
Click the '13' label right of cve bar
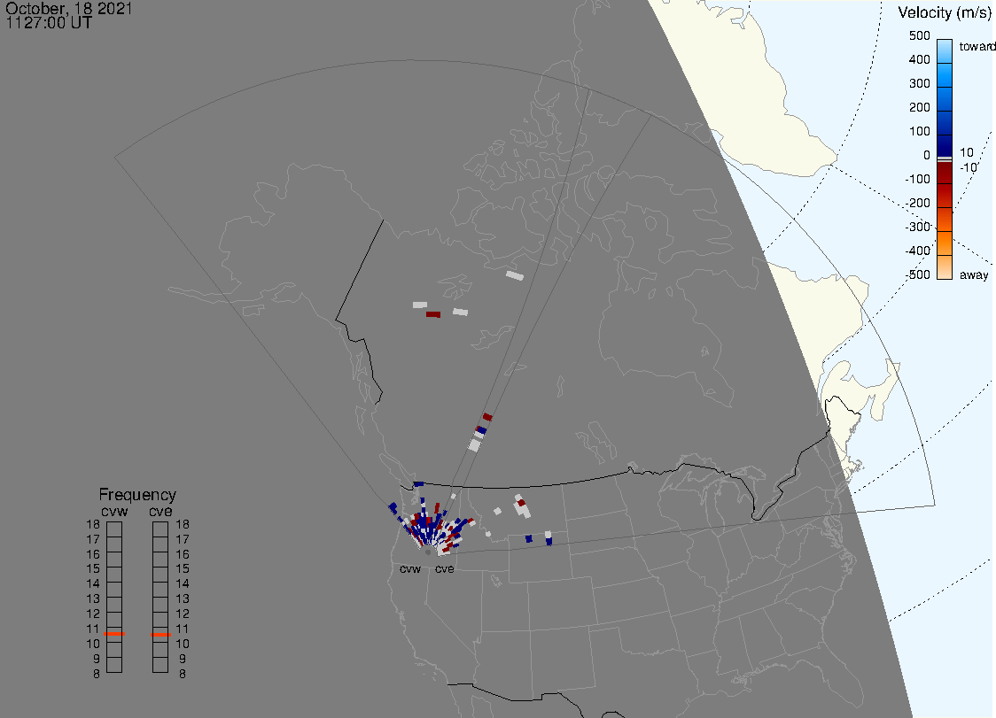pos(183,598)
